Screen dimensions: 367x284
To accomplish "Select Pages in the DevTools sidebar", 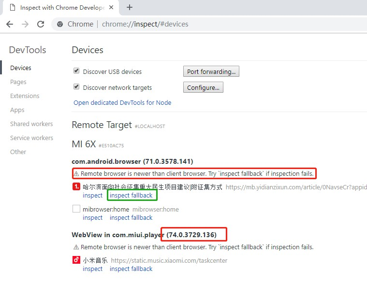I will tap(18, 82).
